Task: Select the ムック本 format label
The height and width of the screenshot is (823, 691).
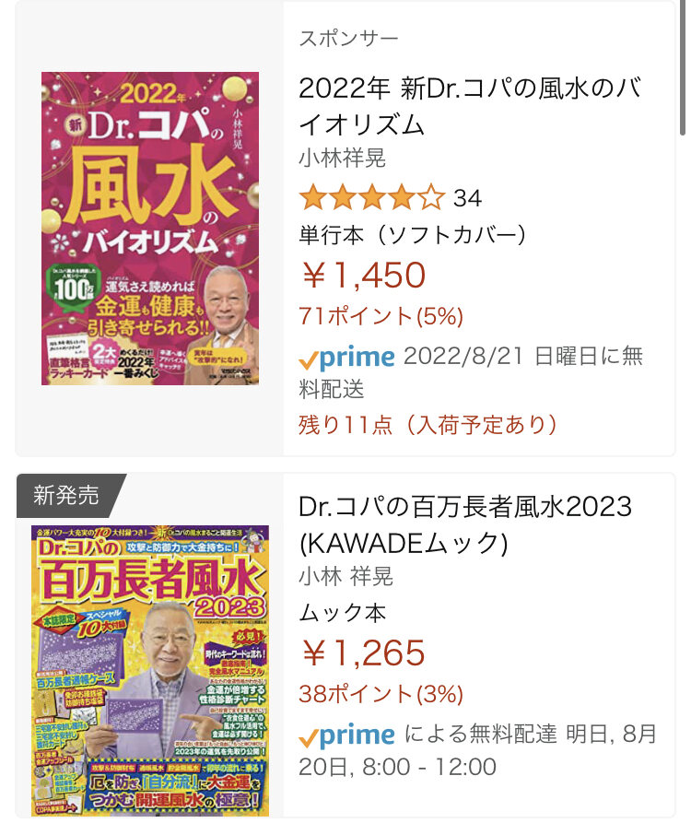Action: point(342,613)
